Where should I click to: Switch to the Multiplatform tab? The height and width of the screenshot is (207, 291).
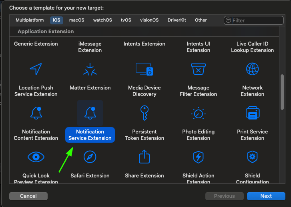point(30,20)
